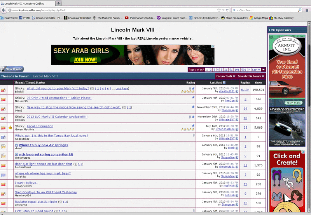Open a new browser tab
Image resolution: width=311 pixels, height=215 pixels.
coord(59,3)
